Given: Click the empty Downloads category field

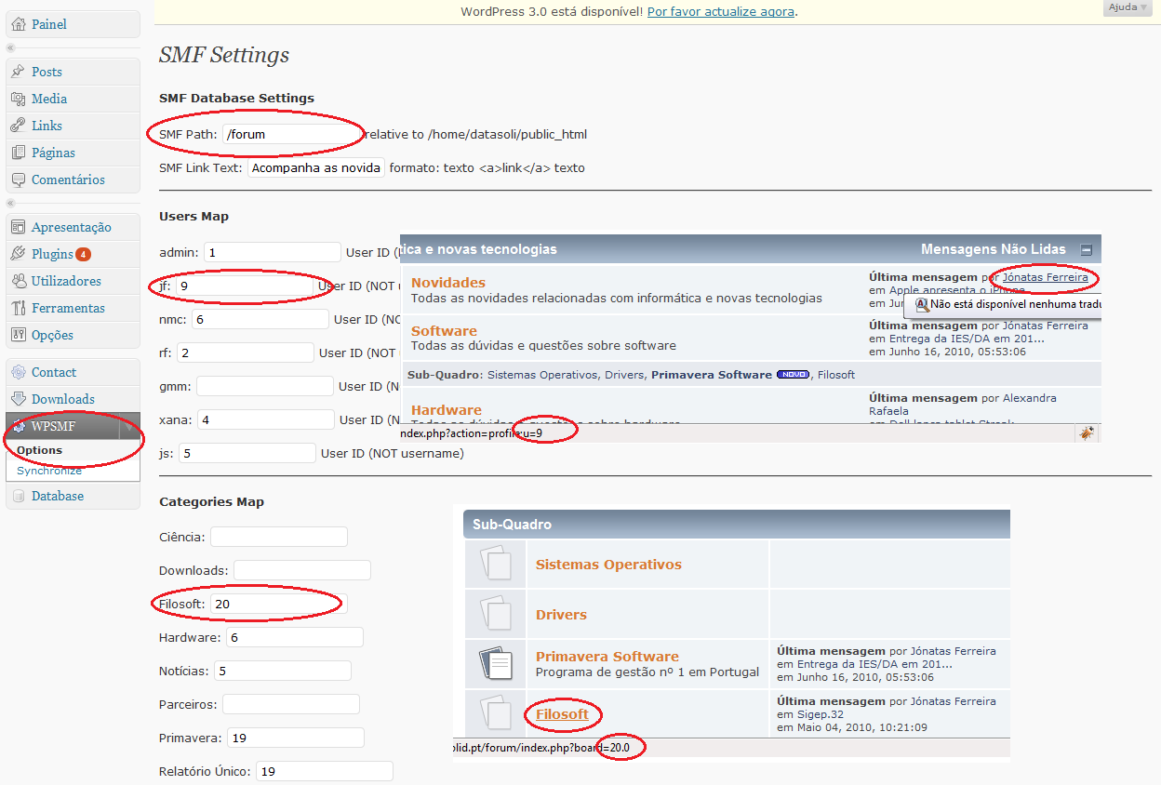Looking at the screenshot, I should [302, 570].
